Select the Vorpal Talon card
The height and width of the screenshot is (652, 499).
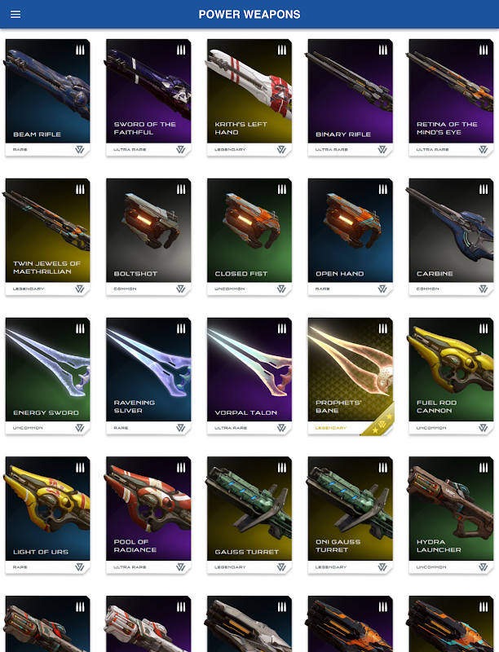click(x=249, y=377)
